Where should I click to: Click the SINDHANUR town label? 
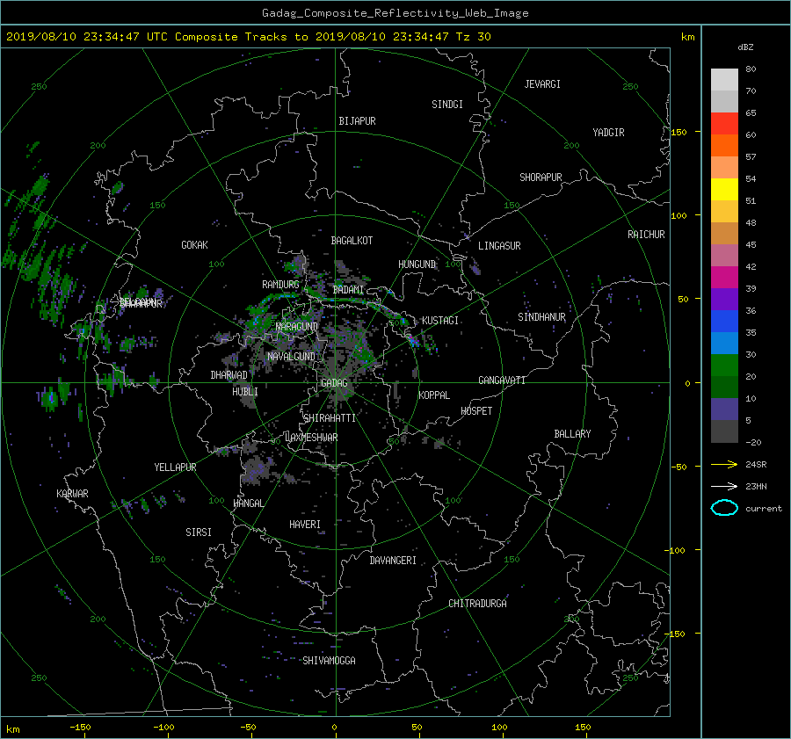(541, 317)
